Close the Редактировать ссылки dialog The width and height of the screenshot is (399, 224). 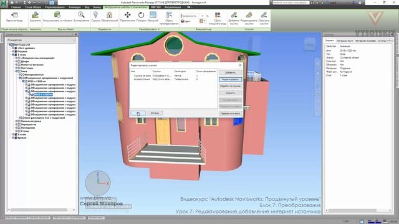240,65
